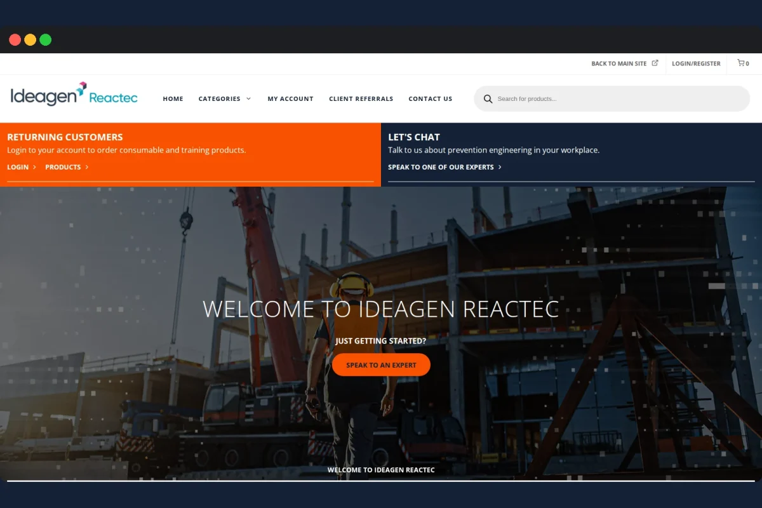This screenshot has width=762, height=508.
Task: Click the search magnifier icon
Action: pyautogui.click(x=488, y=99)
